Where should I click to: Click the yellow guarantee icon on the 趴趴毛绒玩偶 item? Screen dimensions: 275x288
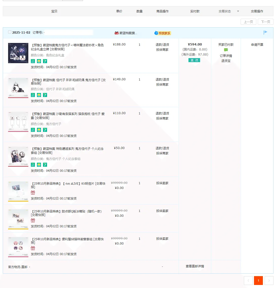click(39, 95)
